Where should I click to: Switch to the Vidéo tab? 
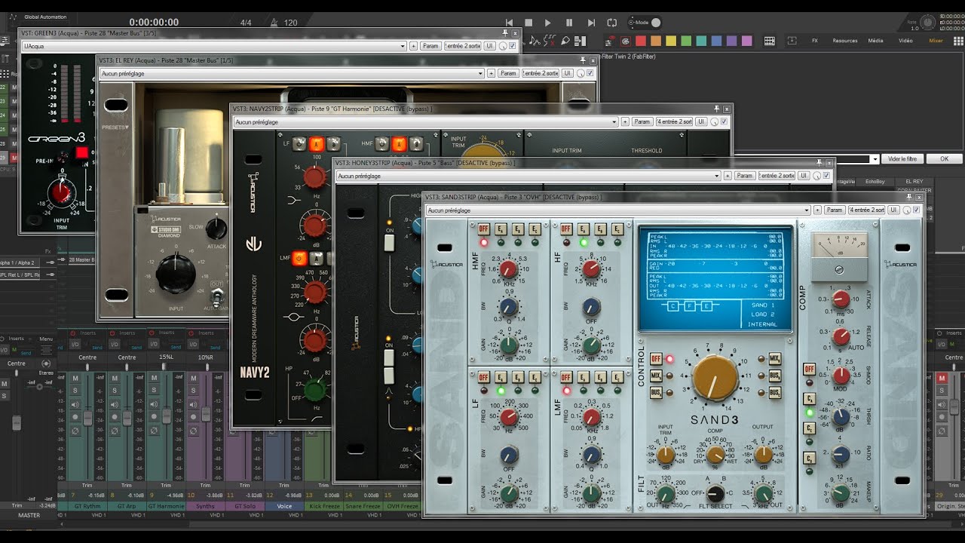(905, 41)
